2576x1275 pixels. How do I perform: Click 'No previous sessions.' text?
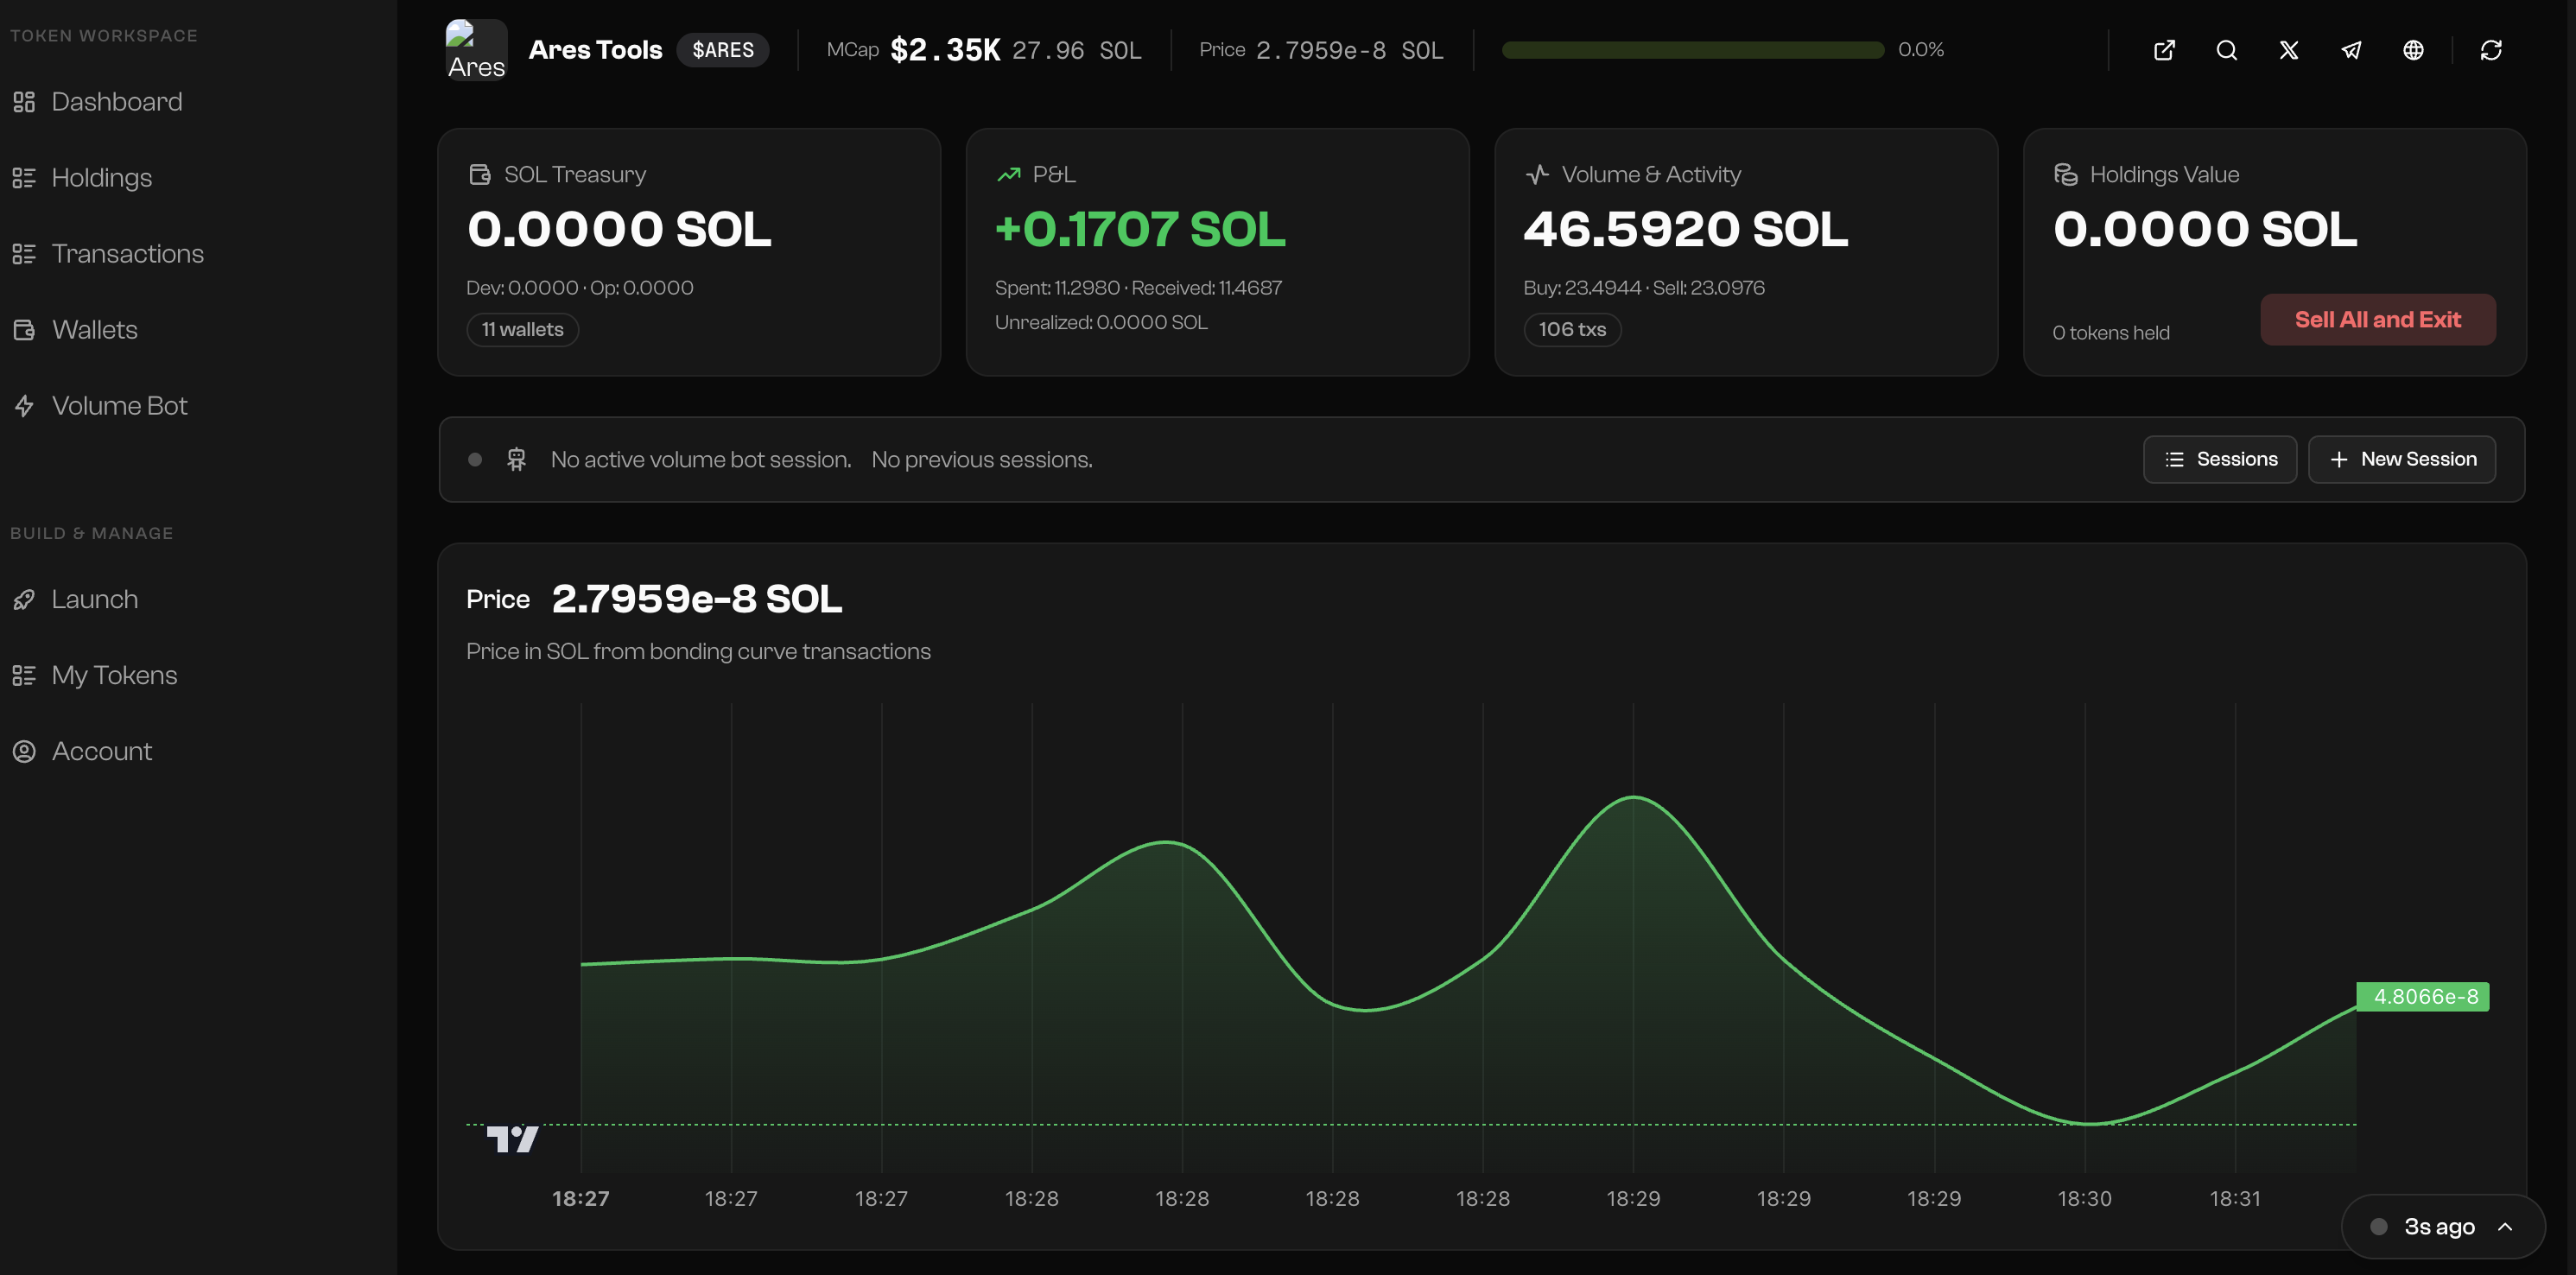(982, 460)
